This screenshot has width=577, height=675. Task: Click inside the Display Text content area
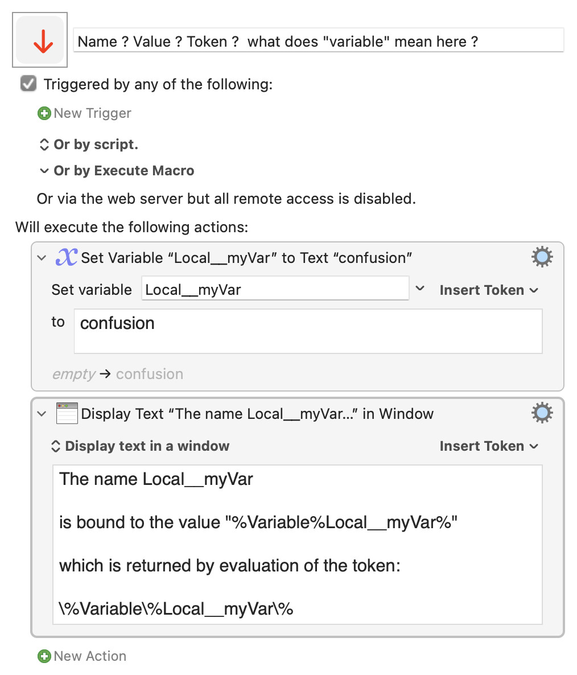point(297,544)
